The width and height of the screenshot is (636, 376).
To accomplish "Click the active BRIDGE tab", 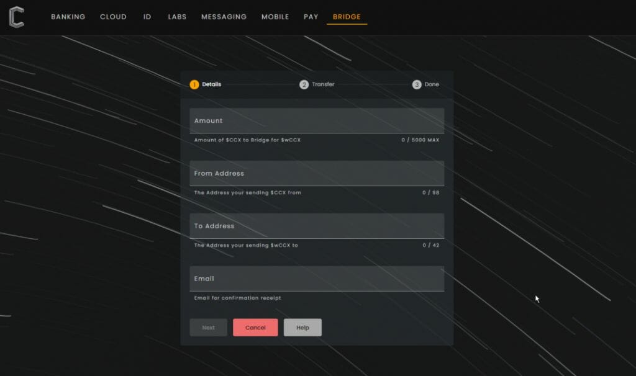I will (x=347, y=17).
